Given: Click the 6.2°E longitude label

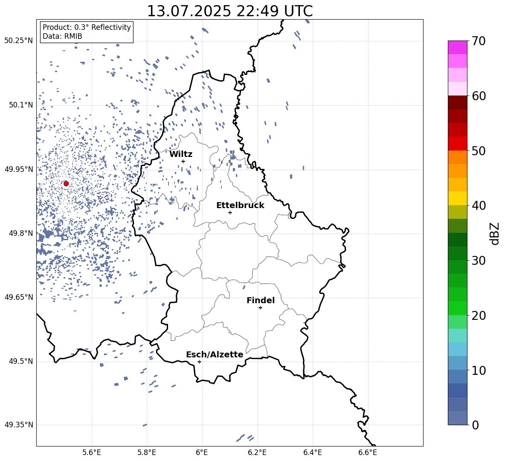Looking at the screenshot, I should (x=257, y=452).
